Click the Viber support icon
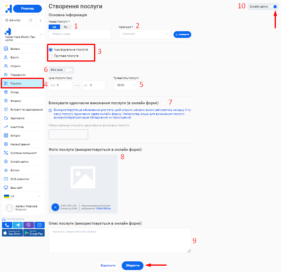The width and height of the screenshot is (281, 272). (29, 225)
